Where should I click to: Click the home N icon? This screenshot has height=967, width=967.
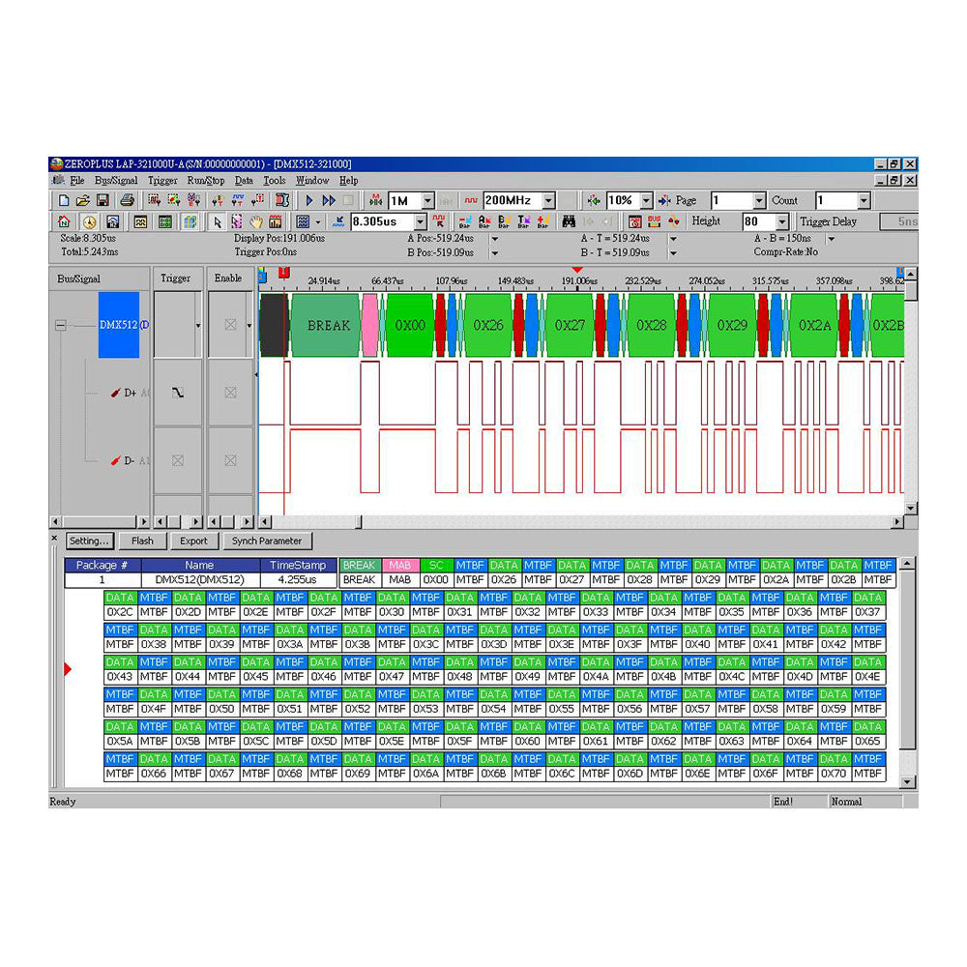coord(64,221)
